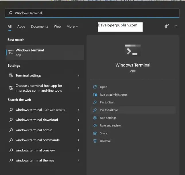Click the windows terminal commands suggestion
185x175 pixels.
coord(44,140)
